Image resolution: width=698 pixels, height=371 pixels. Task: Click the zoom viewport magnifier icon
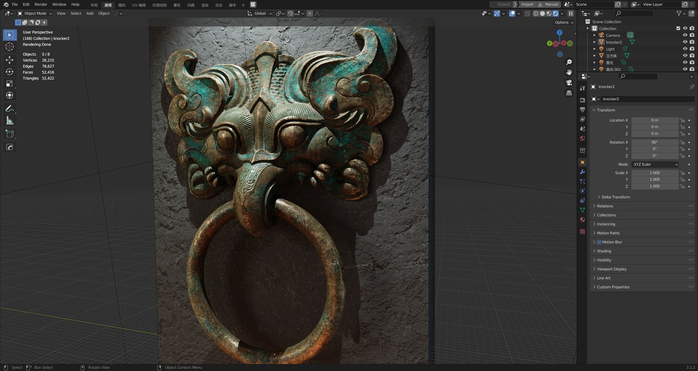pyautogui.click(x=569, y=62)
